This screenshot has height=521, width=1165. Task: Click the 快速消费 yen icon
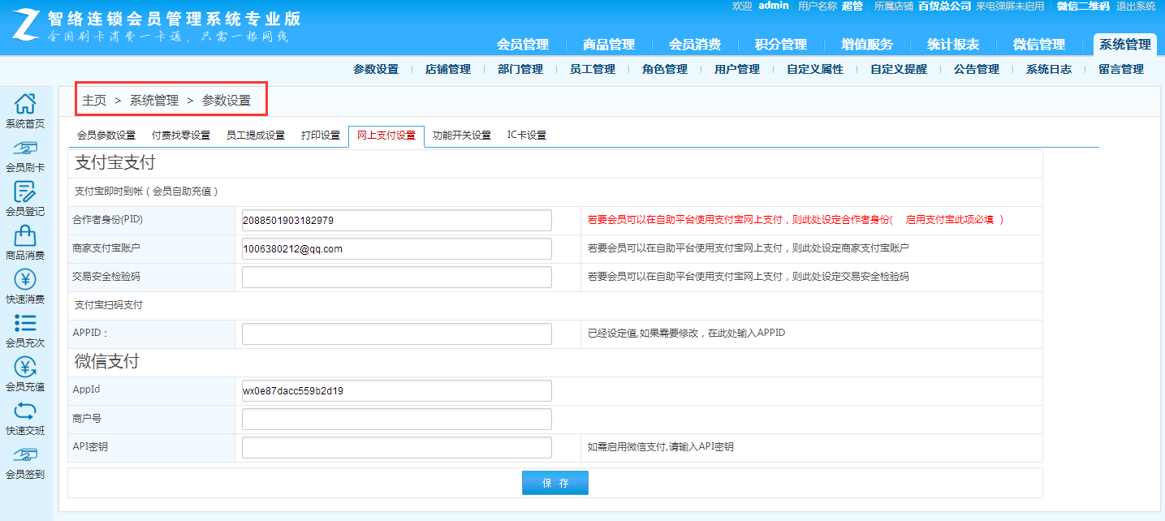tap(25, 279)
